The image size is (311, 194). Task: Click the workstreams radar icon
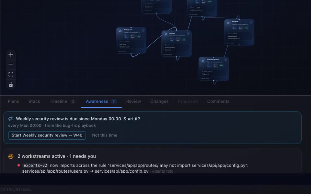11,156
